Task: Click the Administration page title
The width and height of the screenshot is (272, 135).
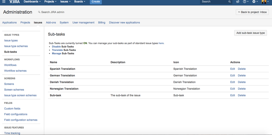Action: point(18,12)
